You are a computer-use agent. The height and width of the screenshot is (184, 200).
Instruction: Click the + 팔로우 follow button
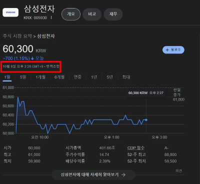pos(173,50)
